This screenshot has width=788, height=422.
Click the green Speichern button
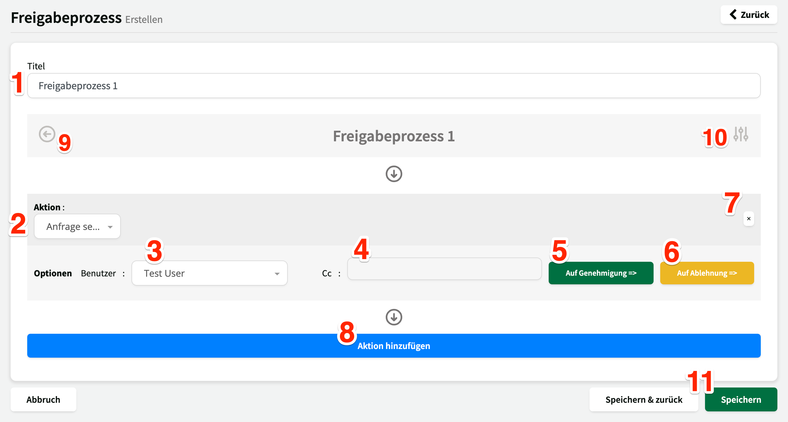point(741,399)
